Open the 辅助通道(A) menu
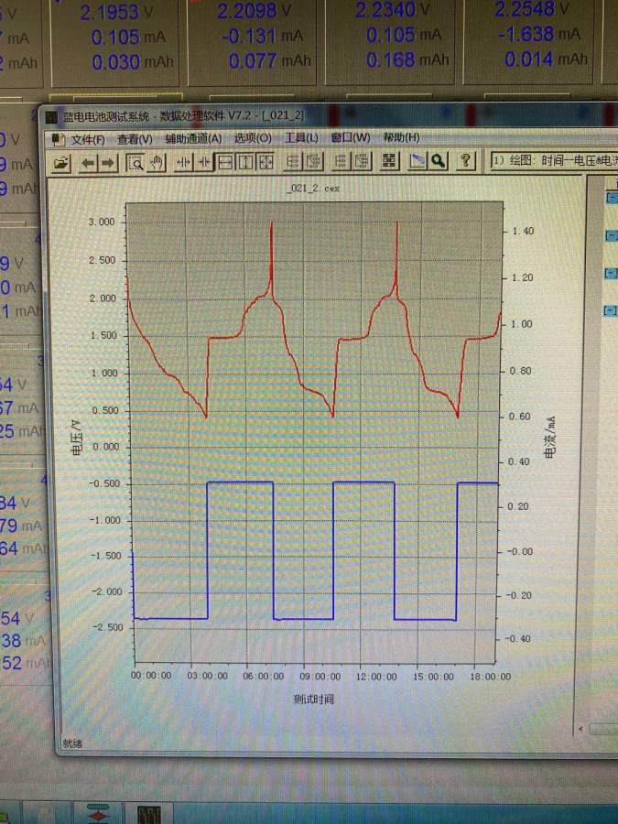Image resolution: width=618 pixels, height=824 pixels. click(193, 138)
